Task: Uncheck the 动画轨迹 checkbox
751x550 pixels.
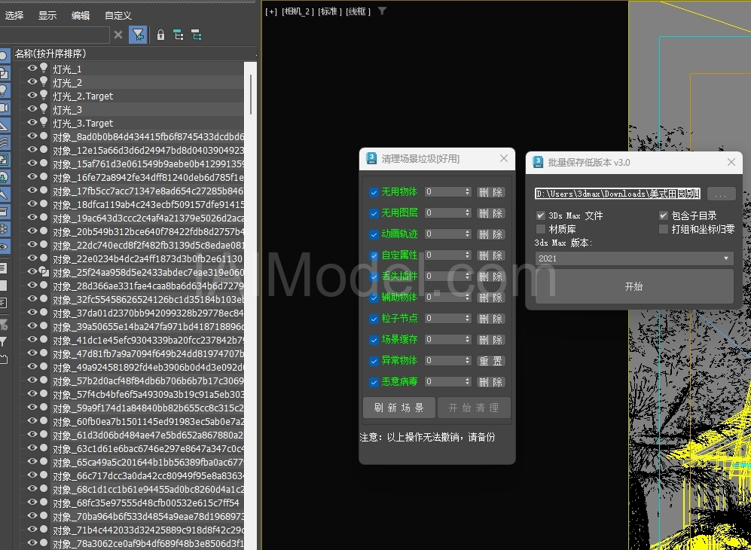Action: (374, 235)
